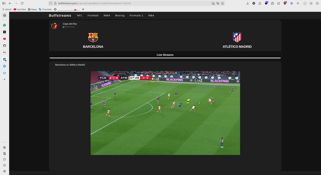Open the Football menu item
The image size is (321, 175).
[93, 15]
